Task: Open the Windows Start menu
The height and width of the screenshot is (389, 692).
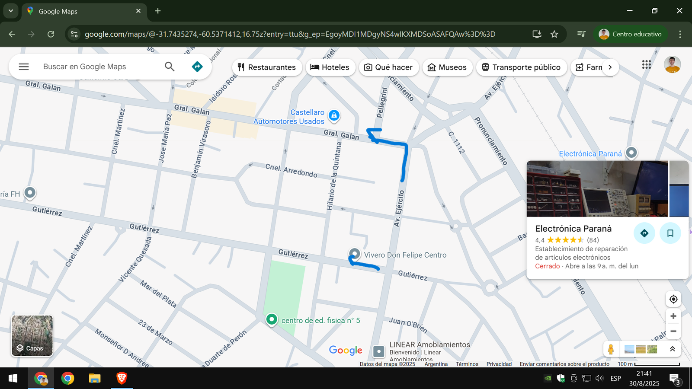Action: pyautogui.click(x=13, y=379)
